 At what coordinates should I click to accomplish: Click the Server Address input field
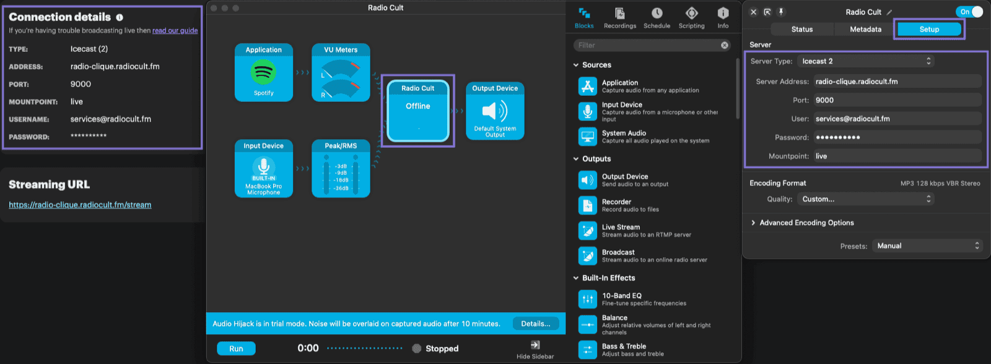897,82
